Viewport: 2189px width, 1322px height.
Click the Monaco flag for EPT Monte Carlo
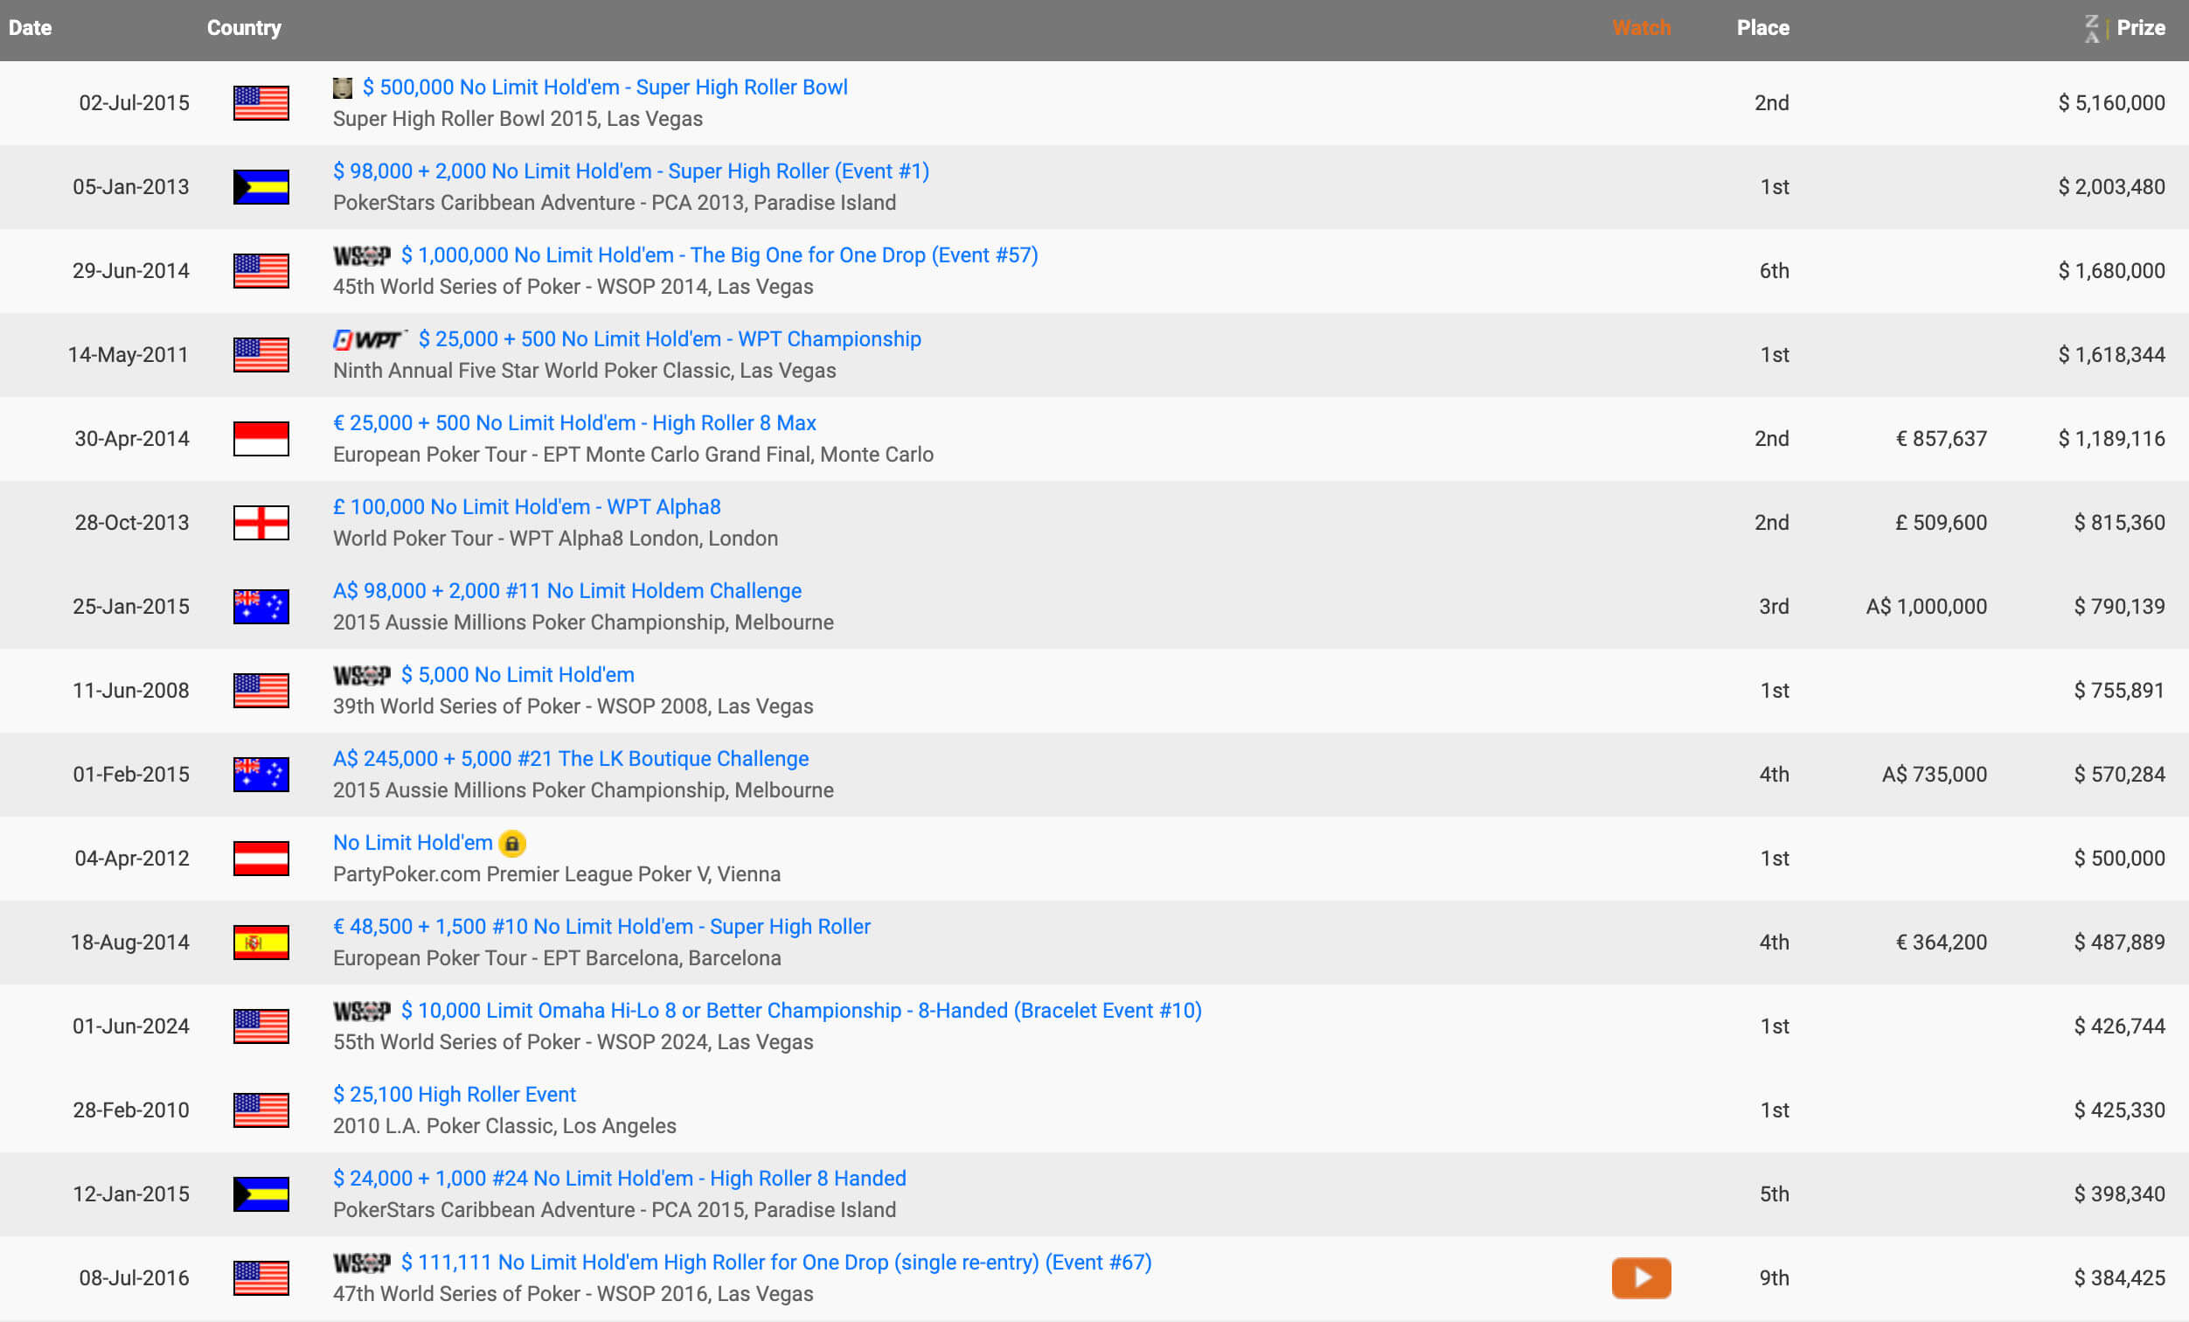(261, 439)
